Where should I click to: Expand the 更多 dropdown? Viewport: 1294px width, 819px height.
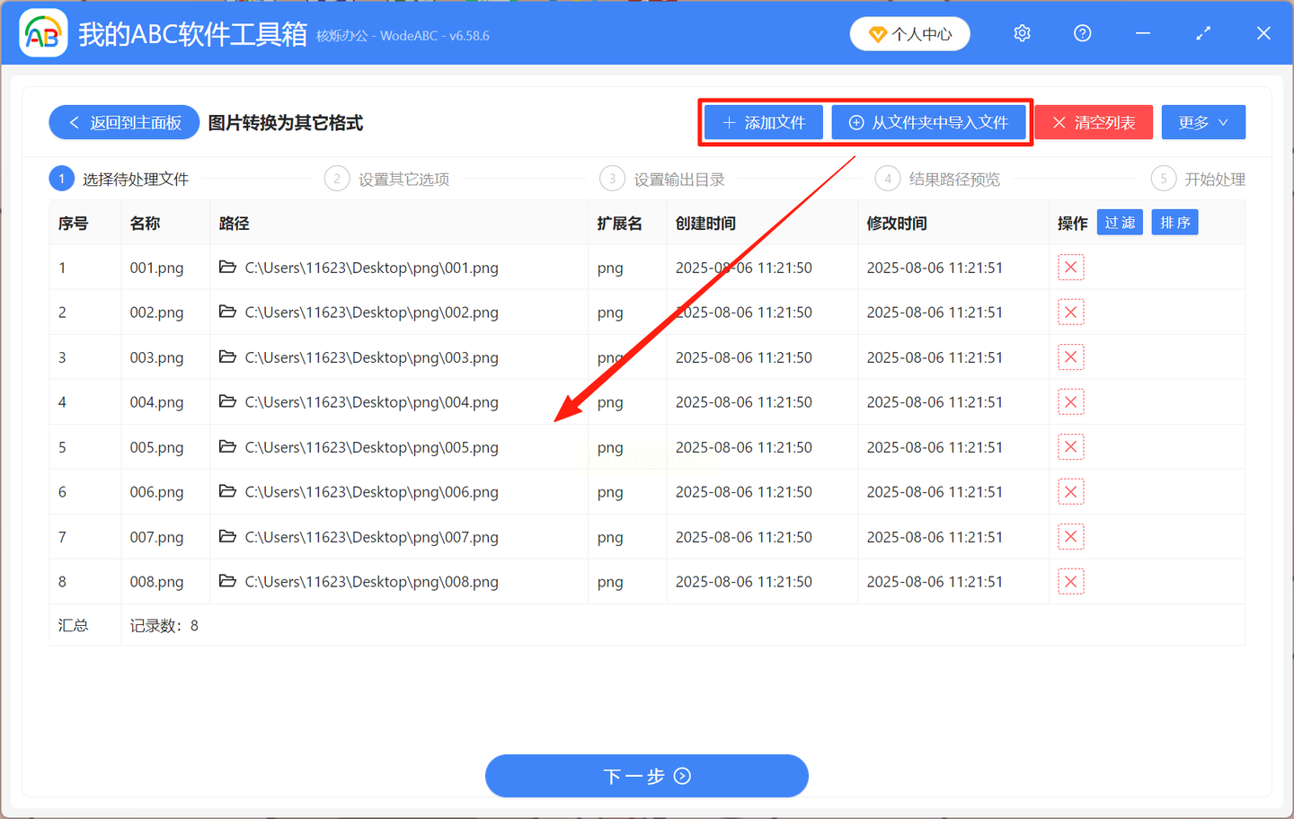[x=1203, y=122]
